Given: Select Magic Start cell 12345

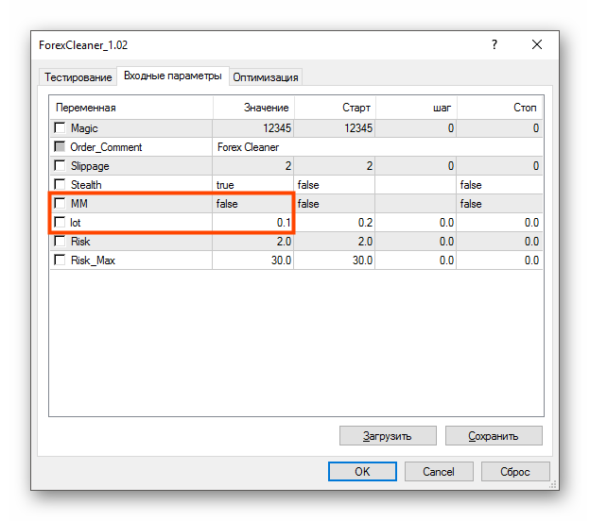Looking at the screenshot, I should (x=334, y=128).
